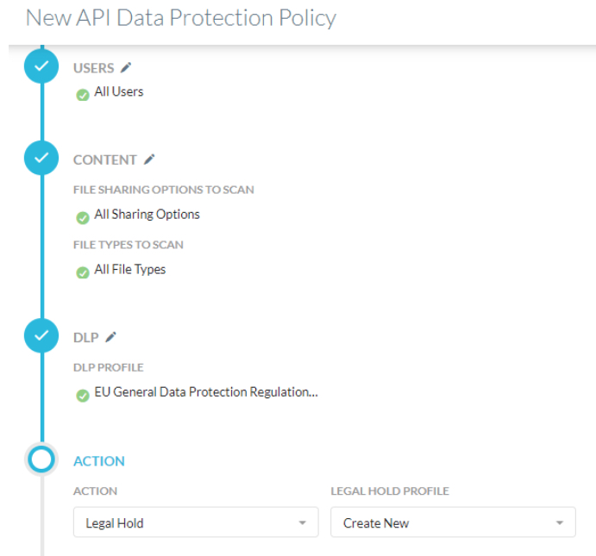Edit the USERS section with pencil icon
Screen dimensions: 596x556
126,68
